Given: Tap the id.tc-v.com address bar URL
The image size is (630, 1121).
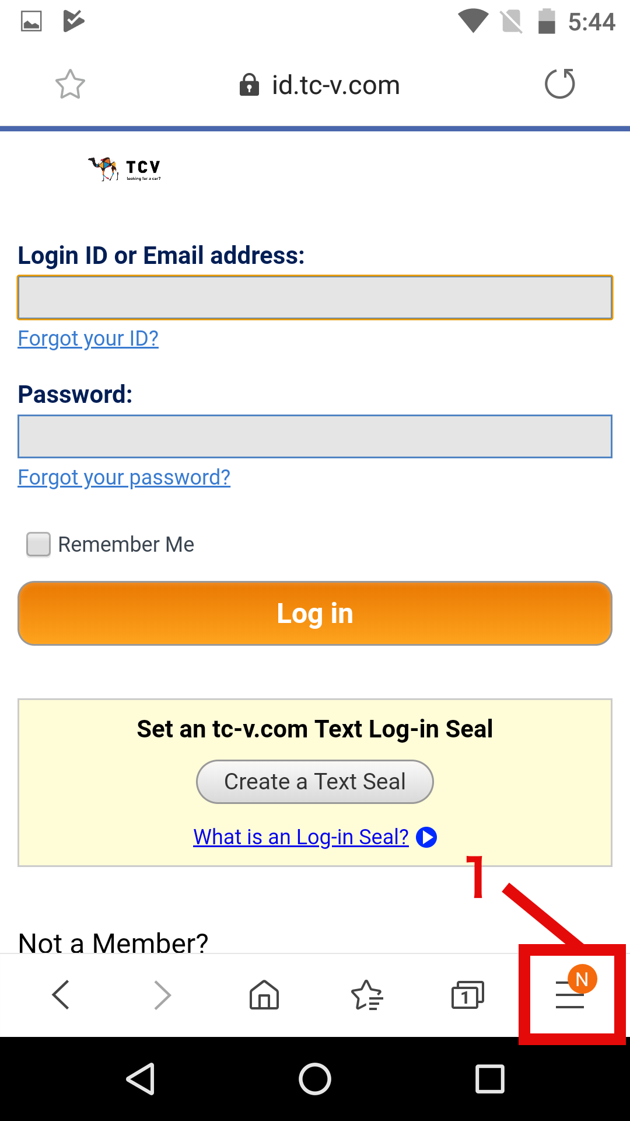Looking at the screenshot, I should coord(335,85).
